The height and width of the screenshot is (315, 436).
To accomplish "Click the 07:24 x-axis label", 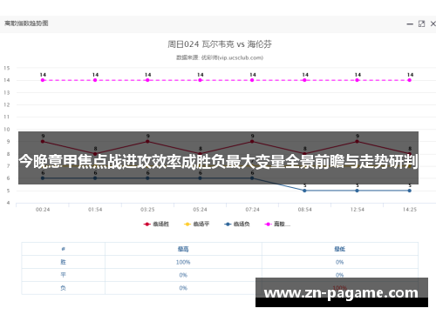I will [252, 210].
